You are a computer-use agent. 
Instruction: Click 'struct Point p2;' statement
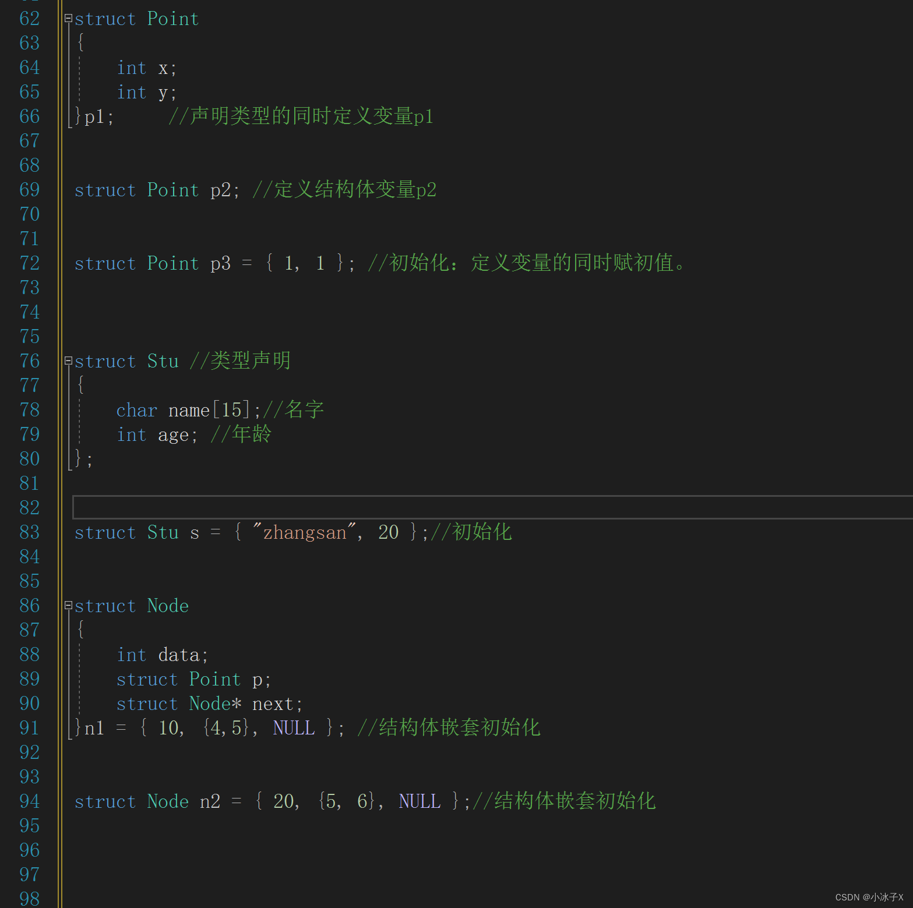157,190
